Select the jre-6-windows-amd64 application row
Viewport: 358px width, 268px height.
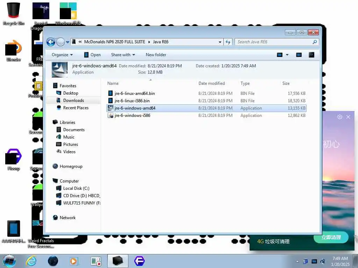(x=206, y=108)
